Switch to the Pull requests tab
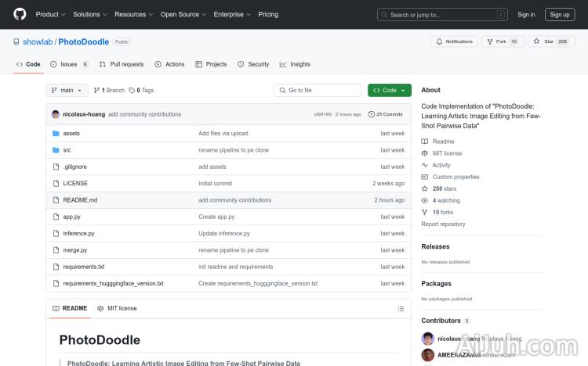The height and width of the screenshot is (366, 588). 122,64
